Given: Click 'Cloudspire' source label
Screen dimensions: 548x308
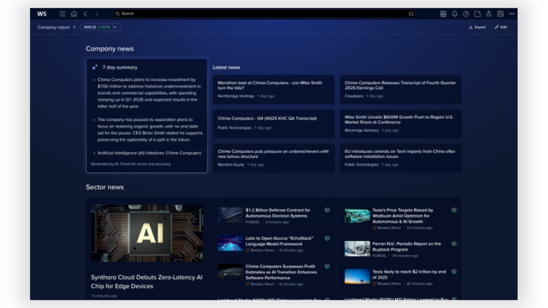Looking at the screenshot, I should point(354,96).
